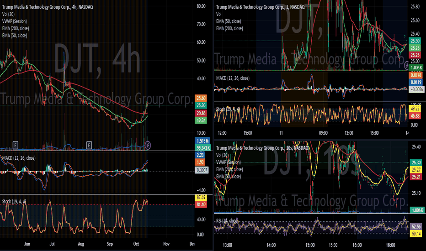Image resolution: width=426 pixels, height=251 pixels.
Task: Click MACD (12, 26, close) legend in 4h chart
Action: tap(19, 158)
